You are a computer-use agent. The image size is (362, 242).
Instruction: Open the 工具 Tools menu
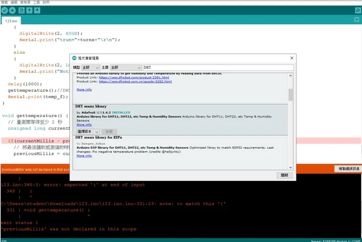(37, 2)
